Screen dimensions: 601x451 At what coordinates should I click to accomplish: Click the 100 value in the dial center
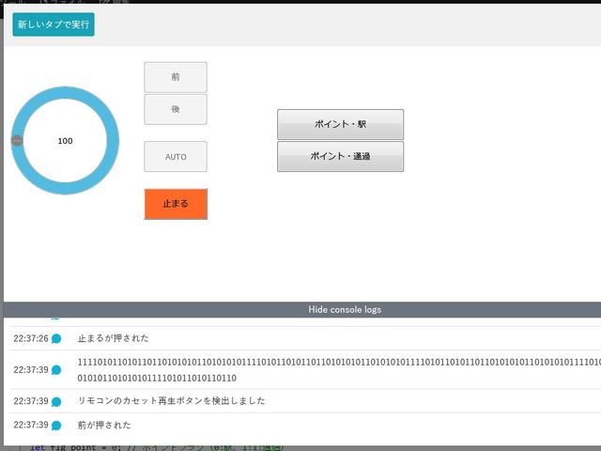[x=65, y=141]
